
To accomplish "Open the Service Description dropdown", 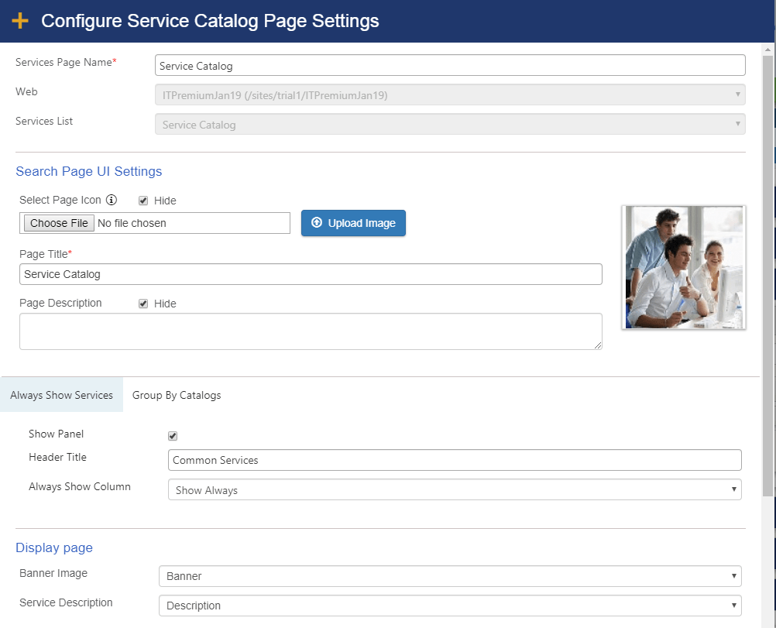I will coord(450,606).
